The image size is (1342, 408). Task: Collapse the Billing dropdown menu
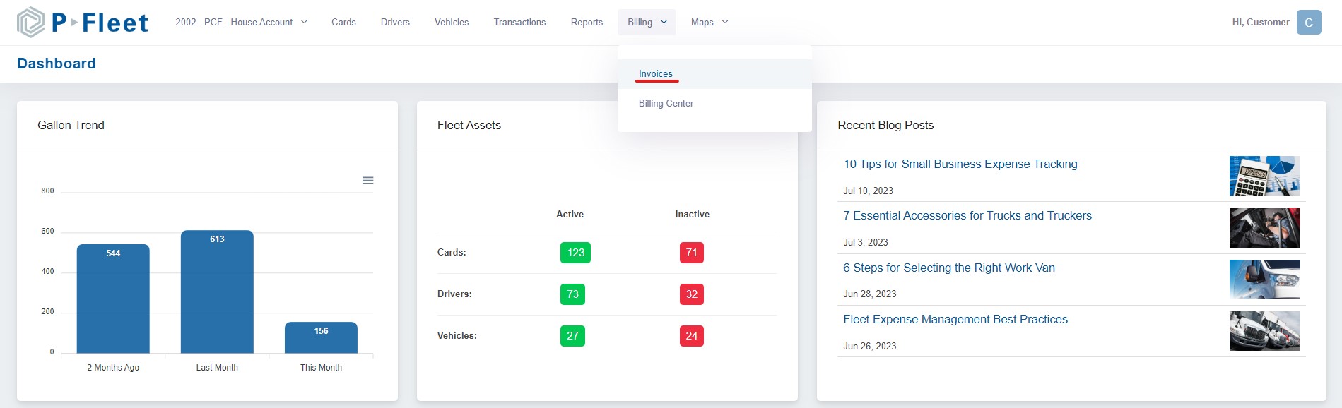(647, 23)
